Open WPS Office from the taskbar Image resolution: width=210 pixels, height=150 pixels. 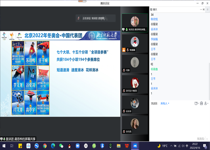point(127,146)
